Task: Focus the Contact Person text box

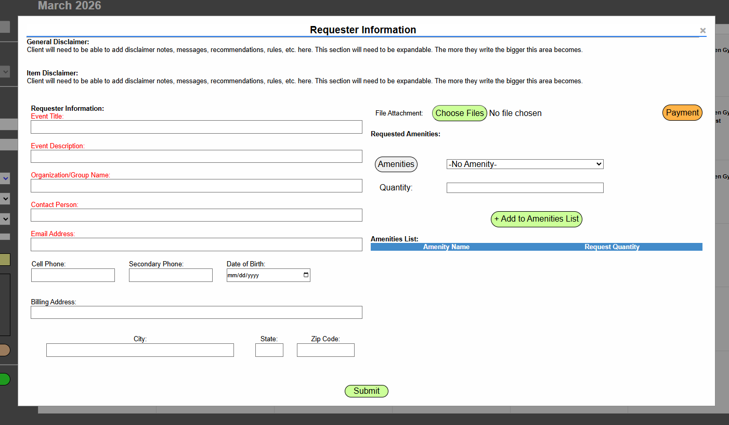Action: click(x=196, y=215)
